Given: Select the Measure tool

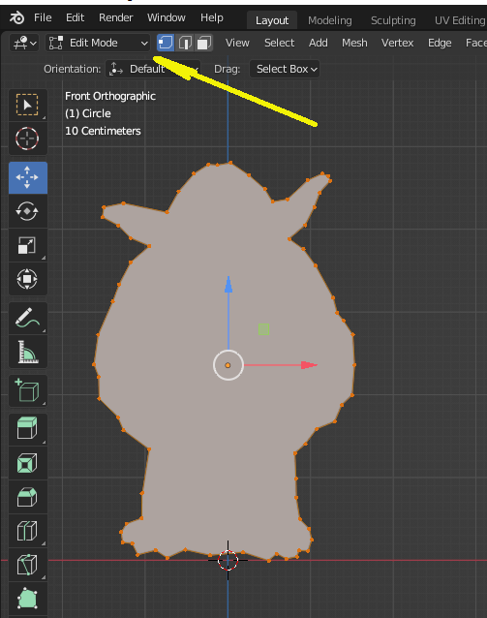Looking at the screenshot, I should tap(27, 352).
